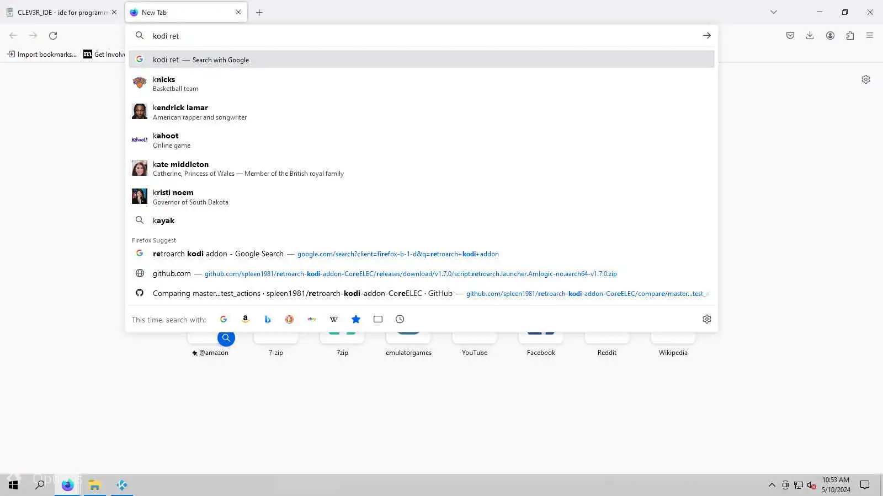Open the github.com retroarch launcher zip link
The height and width of the screenshot is (496, 883).
click(x=422, y=273)
